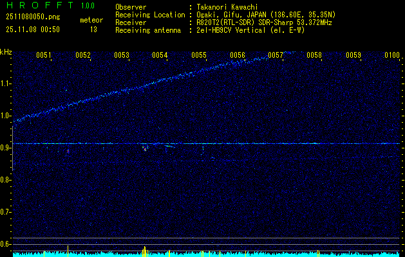Click the 0054 time marker
Image resolution: width=405 pixels, height=257 pixels.
click(160, 55)
